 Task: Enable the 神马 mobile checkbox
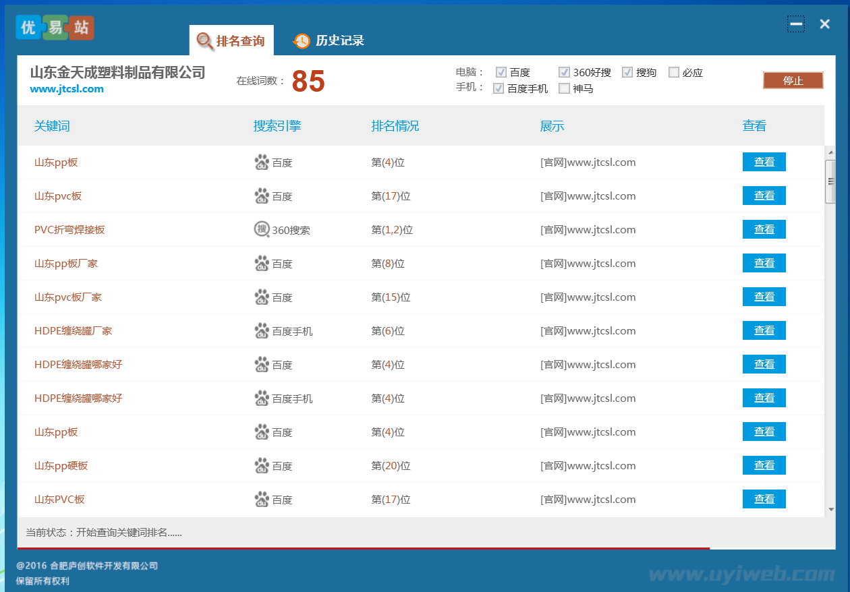click(564, 88)
